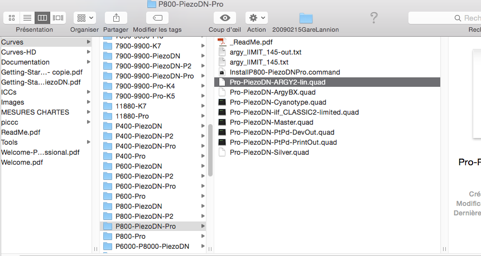The width and height of the screenshot is (481, 256).
Task: Open the Organiser arrangement dropdown
Action: pos(84,18)
